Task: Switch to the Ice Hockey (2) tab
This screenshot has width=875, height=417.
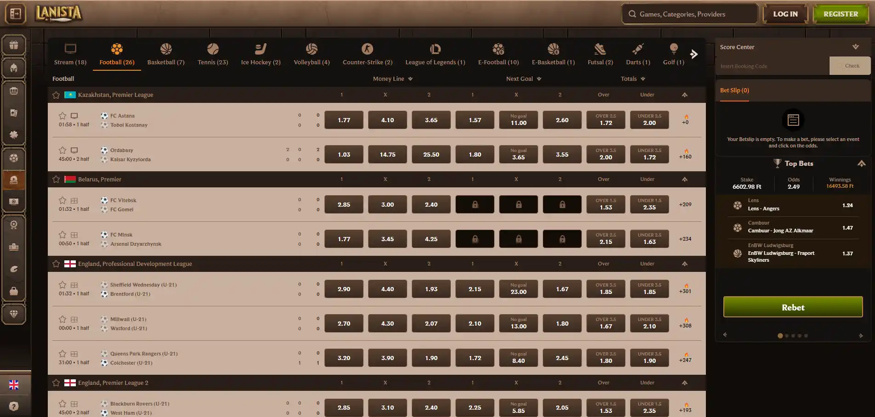Action: coord(261,55)
